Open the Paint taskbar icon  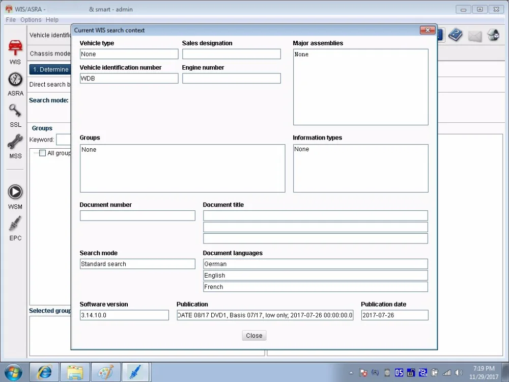pos(106,372)
